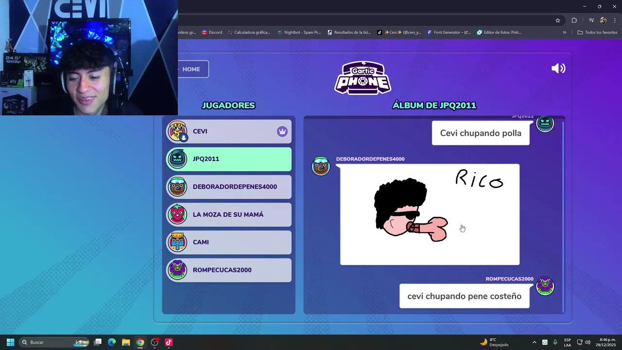
Task: Open the Todos los favoritos folder
Action: (x=597, y=33)
